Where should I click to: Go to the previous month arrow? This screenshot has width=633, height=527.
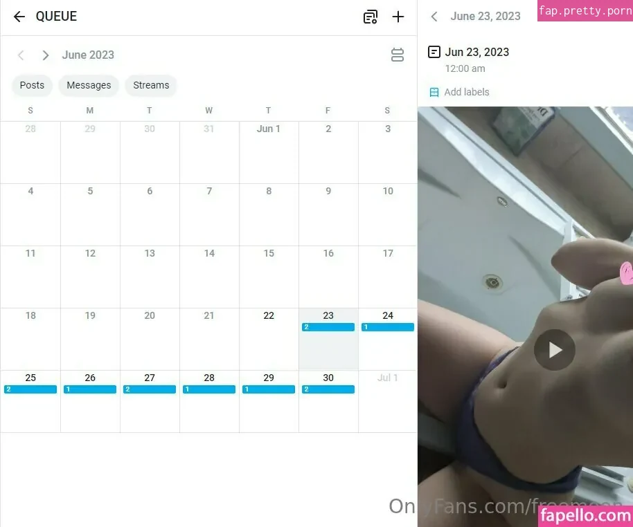point(21,55)
